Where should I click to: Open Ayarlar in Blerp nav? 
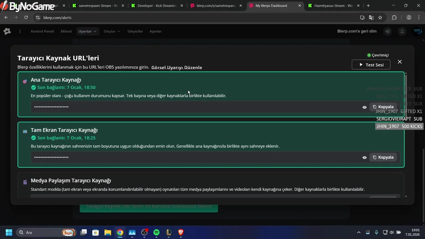(155, 31)
